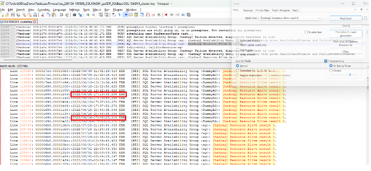
Task: Toggle the checkbox beside Find Next
Action: point(366,18)
